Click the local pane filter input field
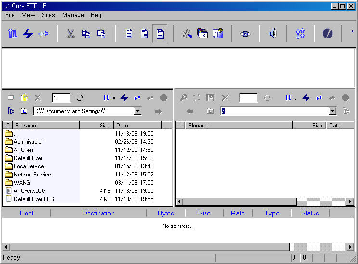Screen dimensions: 358x264 (62, 98)
